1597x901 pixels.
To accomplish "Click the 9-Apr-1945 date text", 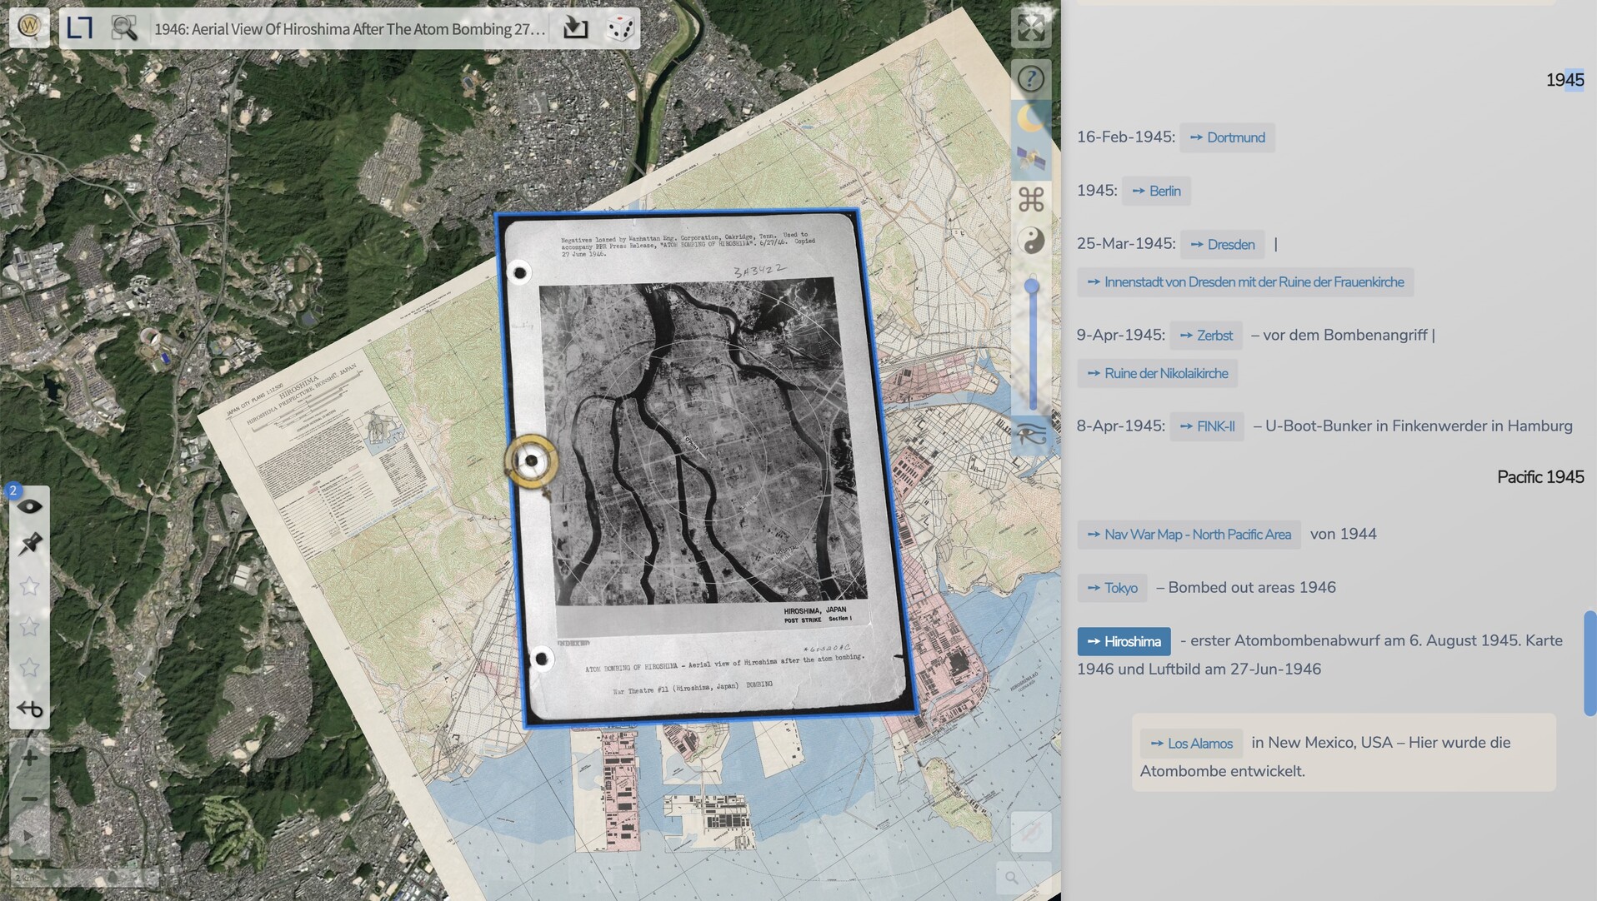I will [x=1121, y=335].
